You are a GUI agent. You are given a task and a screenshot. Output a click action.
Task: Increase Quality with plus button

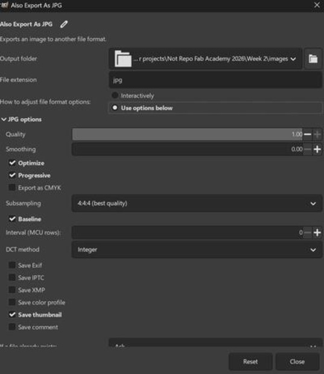tap(317, 135)
